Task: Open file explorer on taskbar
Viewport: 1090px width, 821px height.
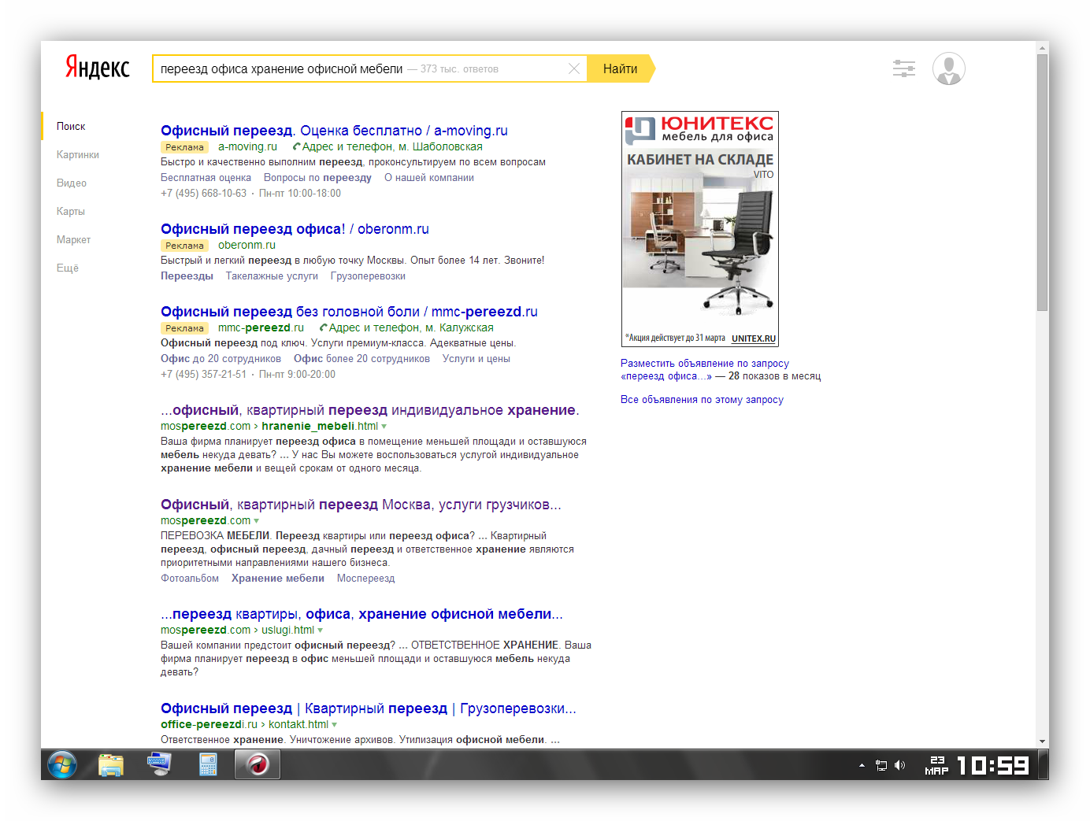Action: [111, 764]
